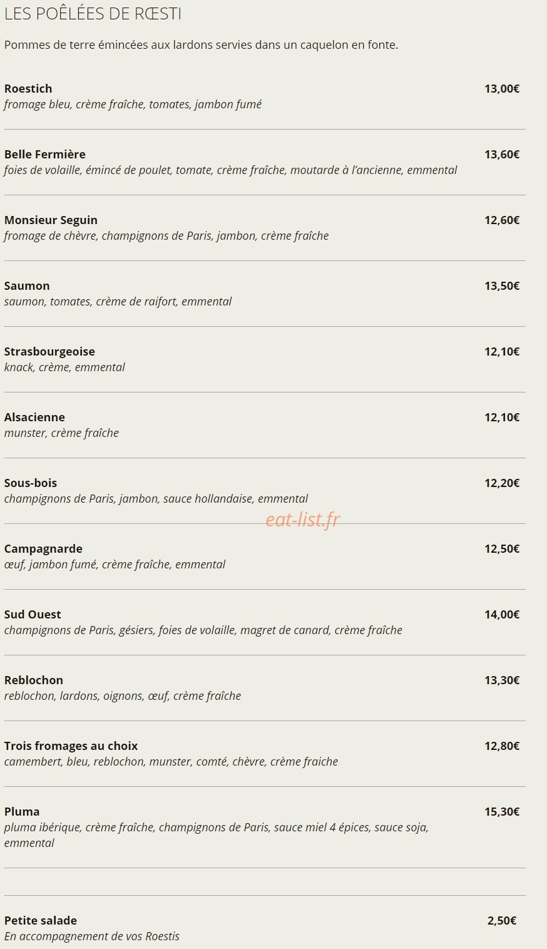Click the munster, crème fraîche description
Image resolution: width=547 pixels, height=949 pixels.
point(61,433)
